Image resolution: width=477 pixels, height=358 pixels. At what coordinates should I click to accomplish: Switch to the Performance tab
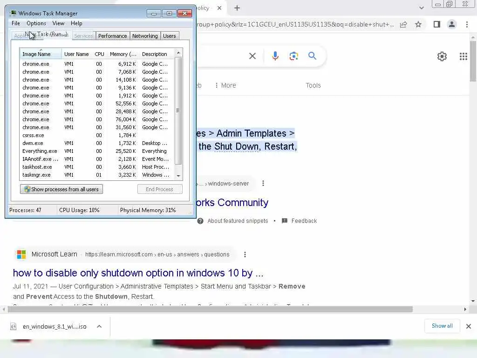(x=113, y=36)
